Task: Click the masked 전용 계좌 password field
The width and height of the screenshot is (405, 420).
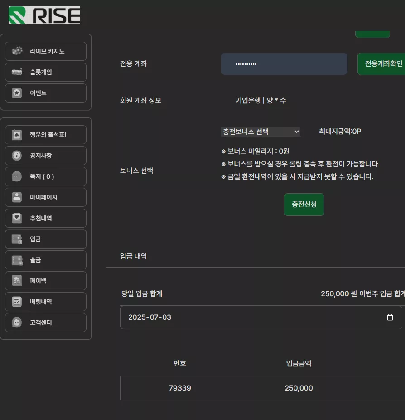Action: [284, 64]
